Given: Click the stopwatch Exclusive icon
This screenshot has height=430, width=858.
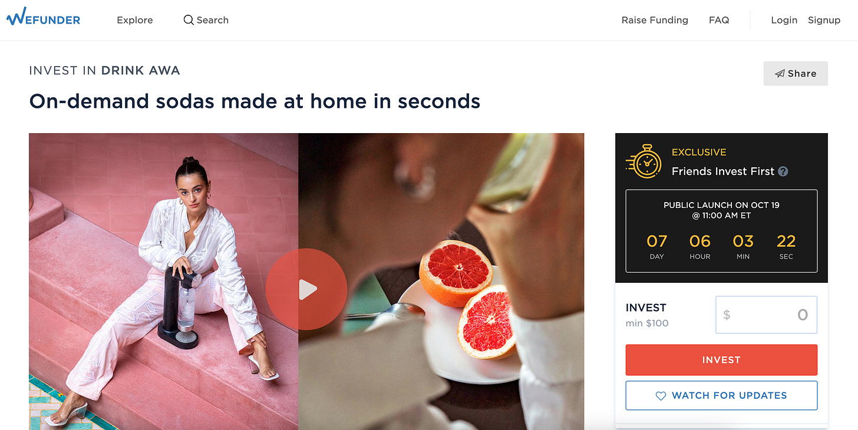Looking at the screenshot, I should tap(643, 161).
